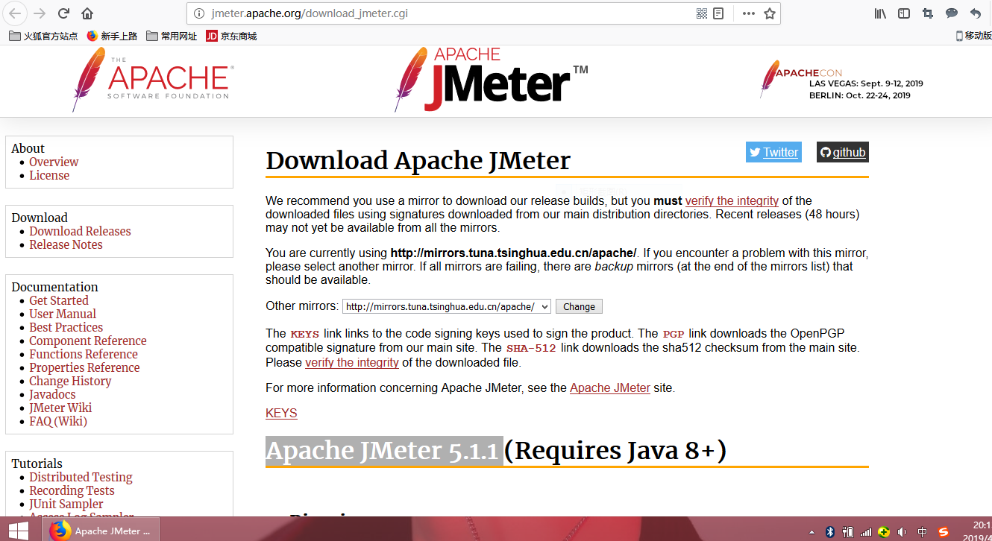Go forward with the forward arrow

(40, 13)
